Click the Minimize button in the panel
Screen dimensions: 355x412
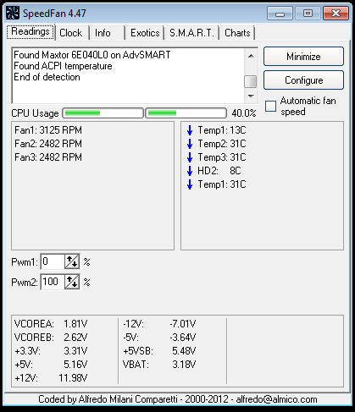(303, 57)
